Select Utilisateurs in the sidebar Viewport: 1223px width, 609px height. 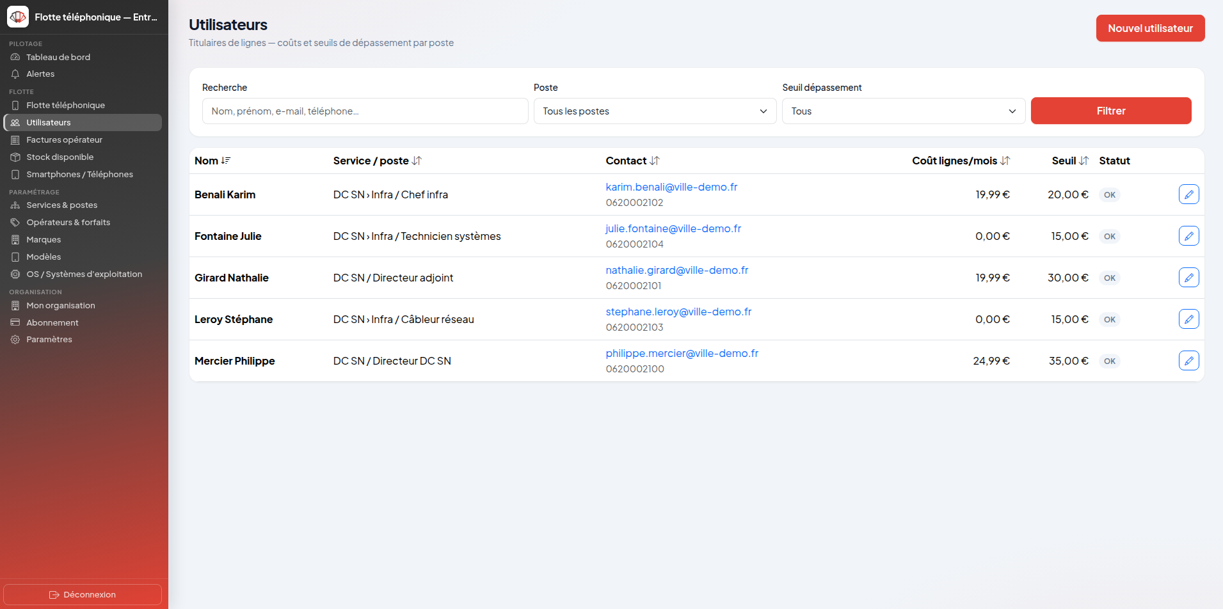pyautogui.click(x=83, y=122)
